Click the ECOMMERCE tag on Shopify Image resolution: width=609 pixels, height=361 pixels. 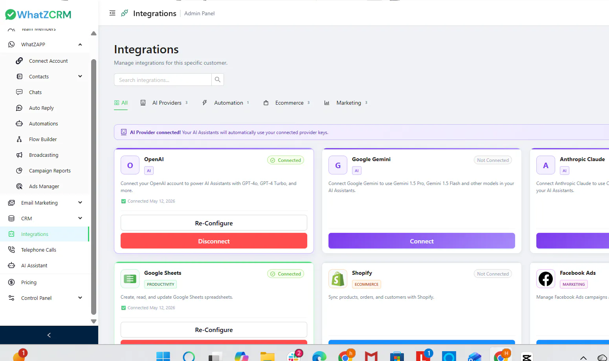tap(367, 284)
